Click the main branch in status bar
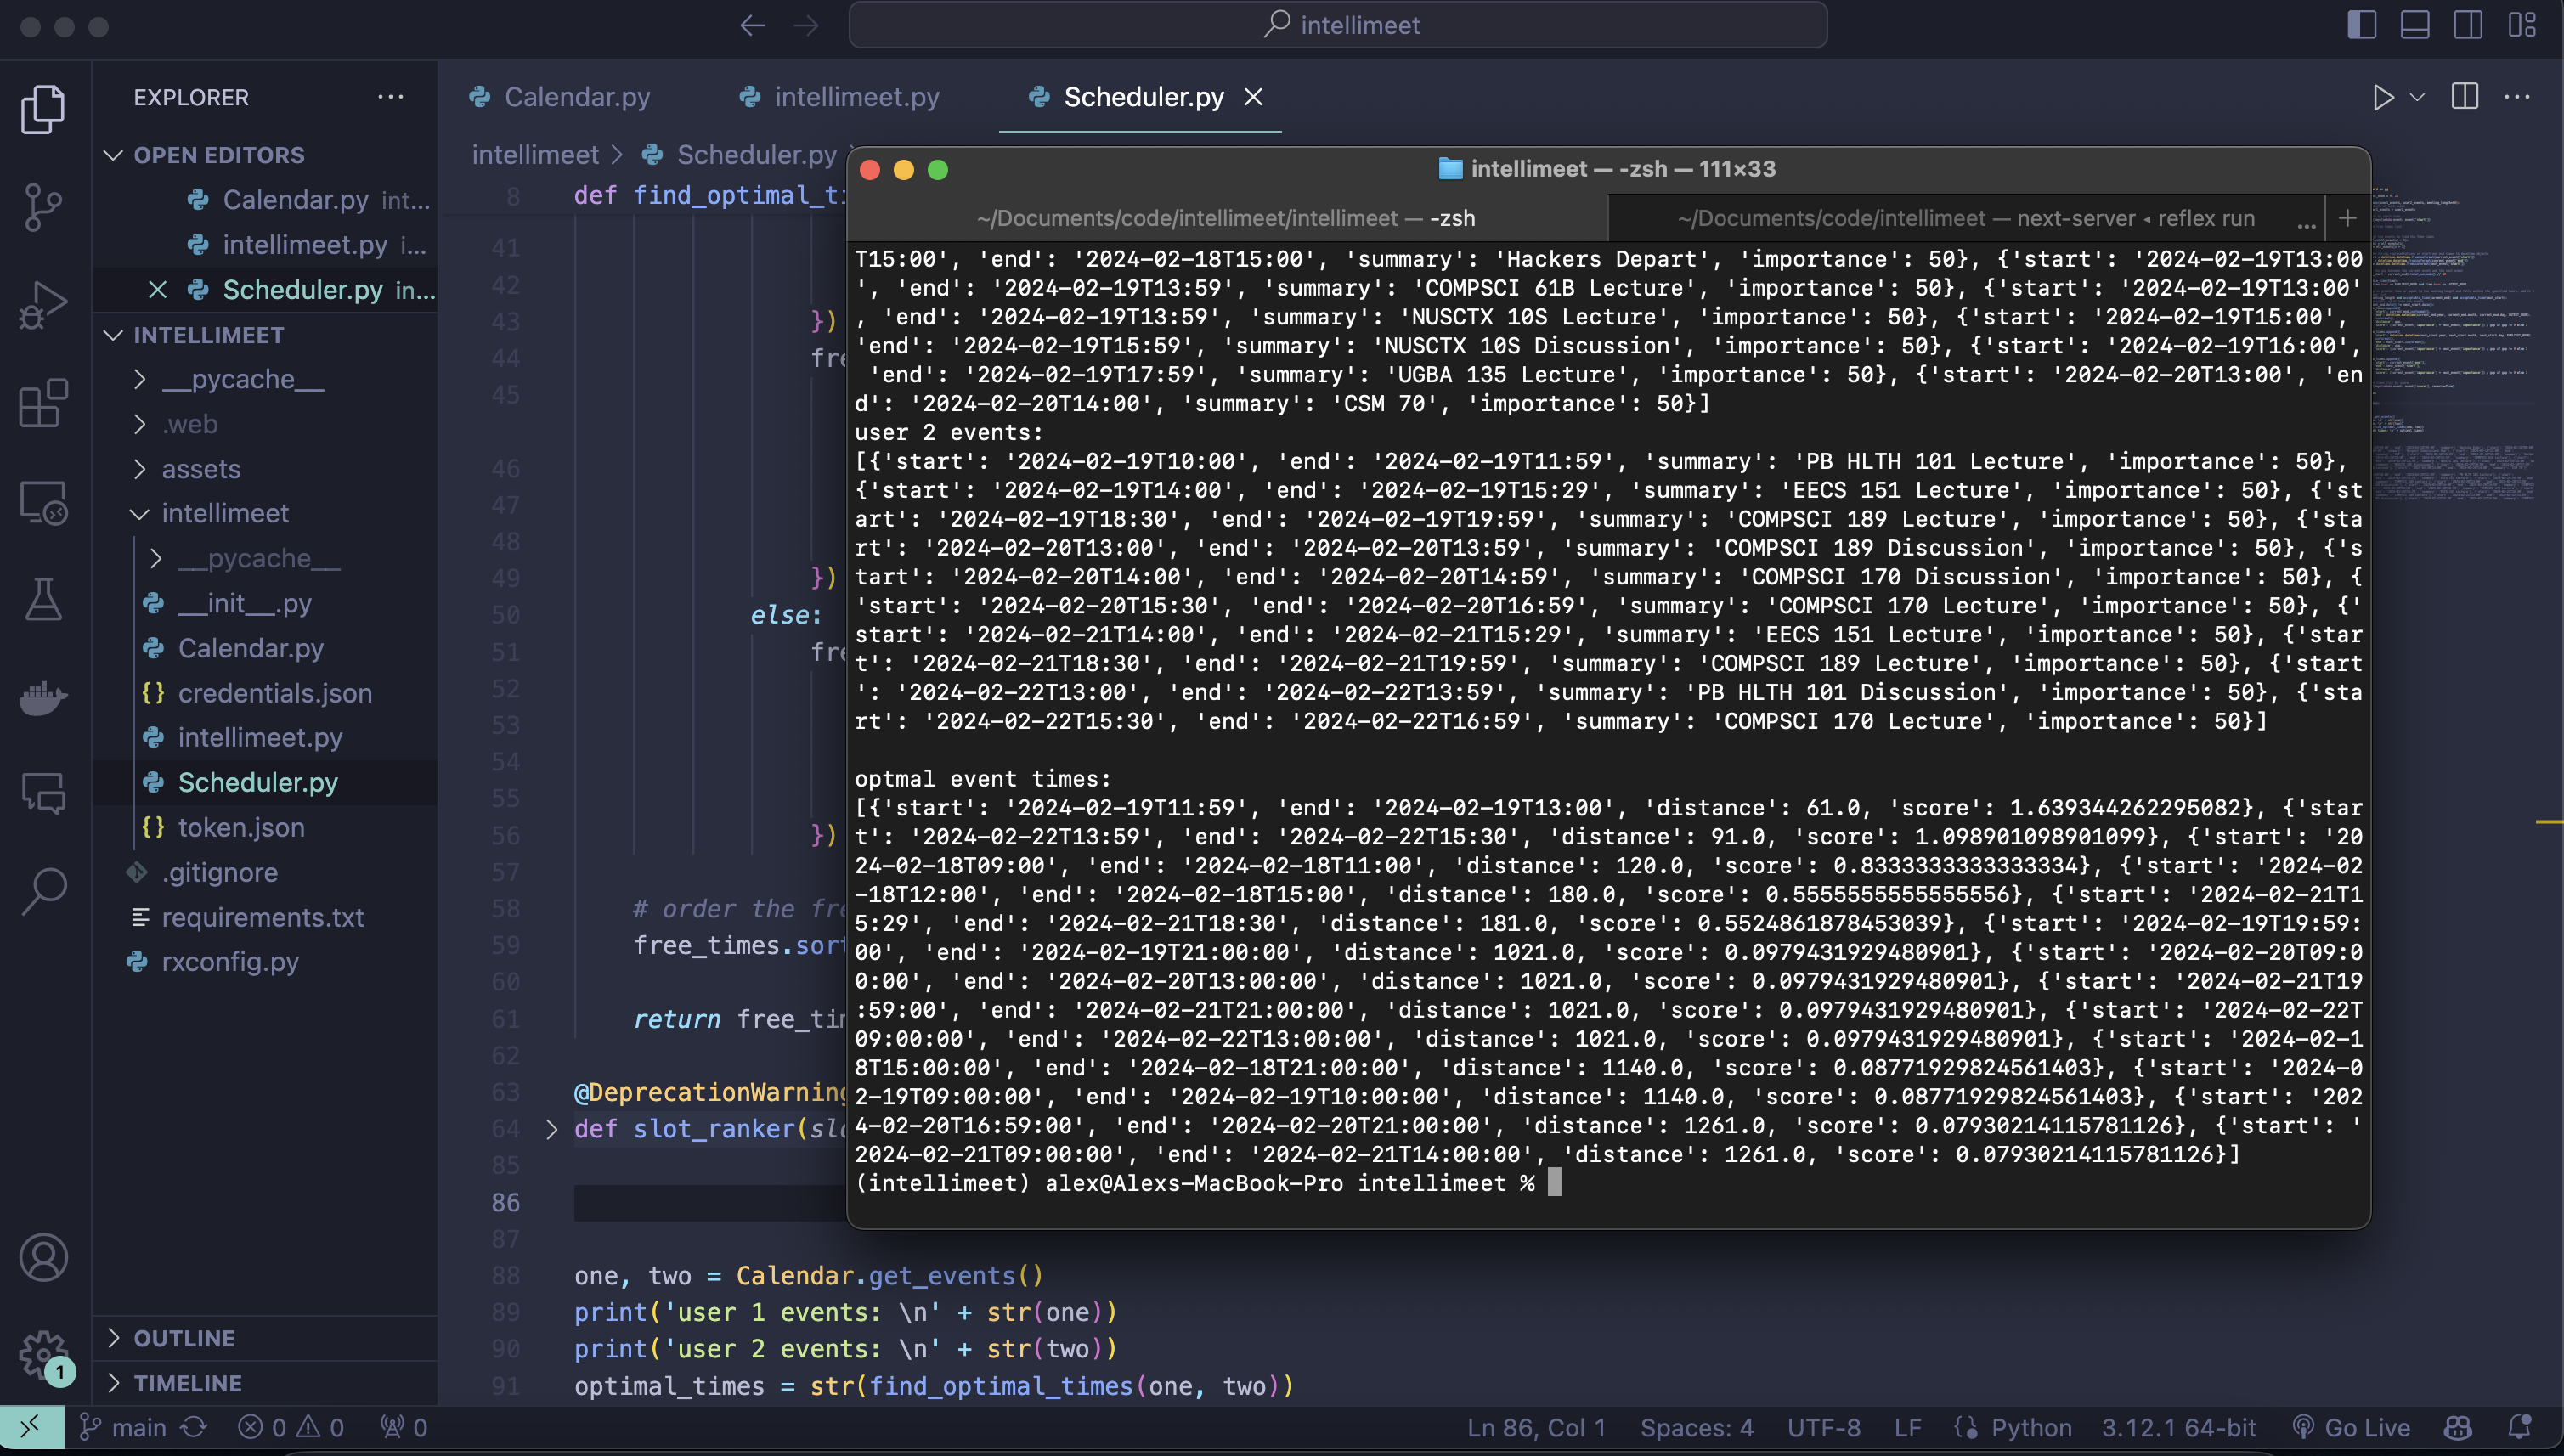The image size is (2564, 1456). click(137, 1428)
